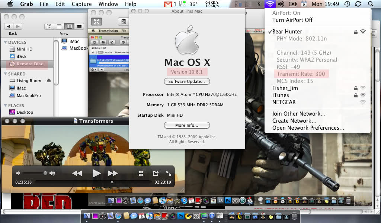
Task: Collapse the DEVICES sidebar section
Action: point(5,42)
